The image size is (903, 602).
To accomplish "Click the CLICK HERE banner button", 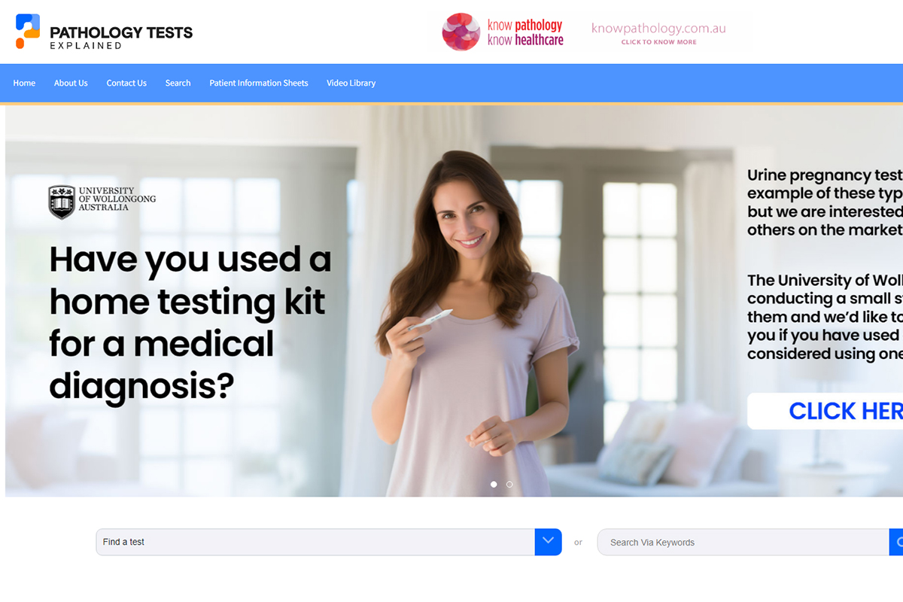I will [x=825, y=411].
